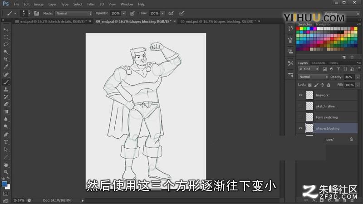363x204 pixels.
Task: Close the 09_end.psd document tab
Action: (175, 21)
